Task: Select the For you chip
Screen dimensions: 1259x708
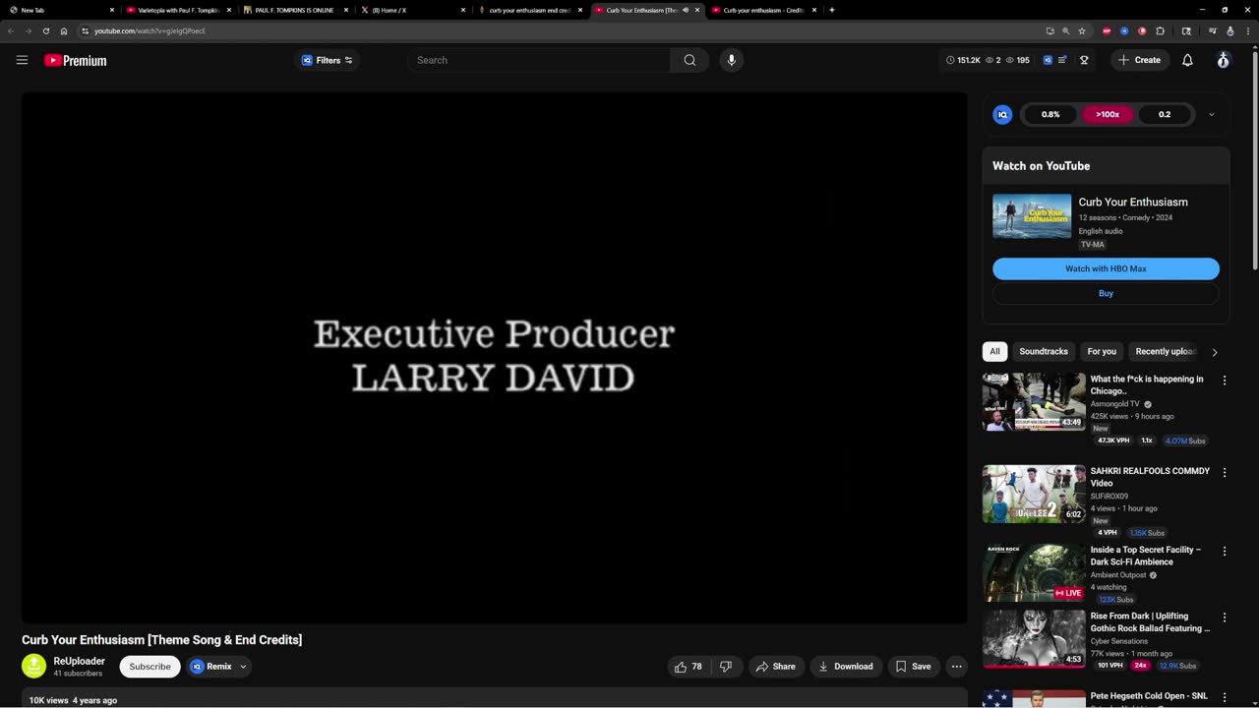Action: [x=1102, y=351]
